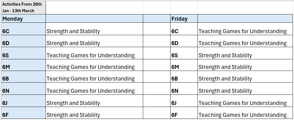The width and height of the screenshot is (294, 120).
Task: Select the 6B class cell under Friday
Action: coord(184,79)
